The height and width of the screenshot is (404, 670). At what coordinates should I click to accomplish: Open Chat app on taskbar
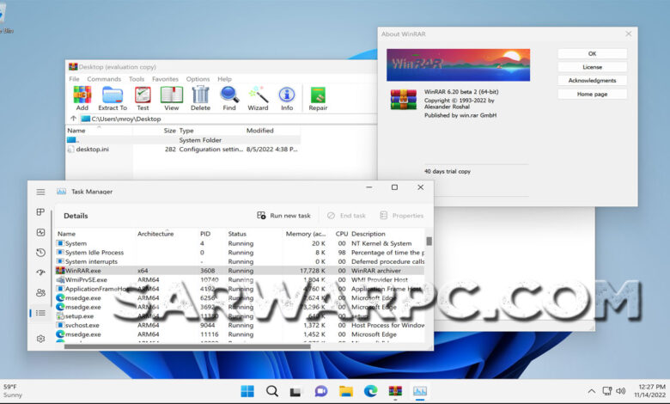[321, 391]
